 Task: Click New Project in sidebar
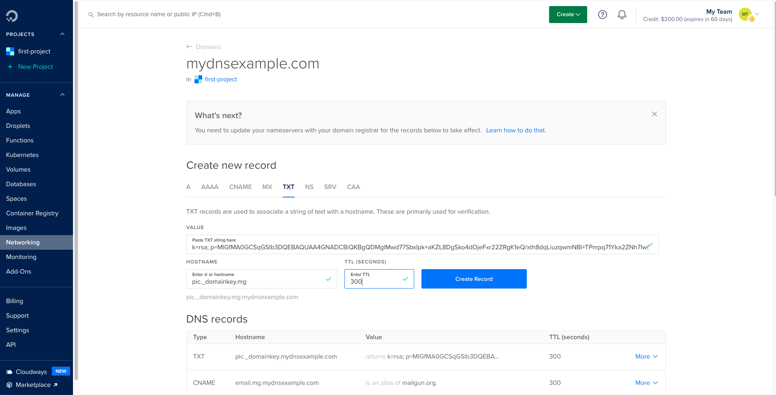tap(36, 67)
